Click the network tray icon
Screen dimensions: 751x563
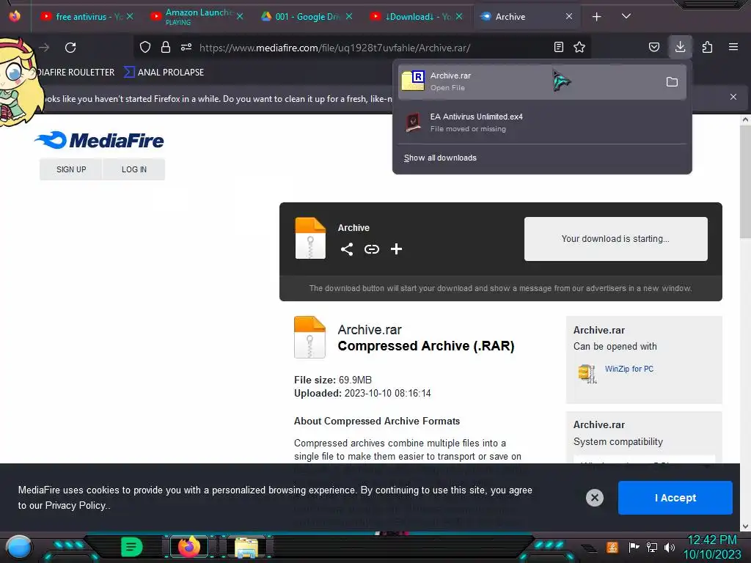(x=651, y=547)
